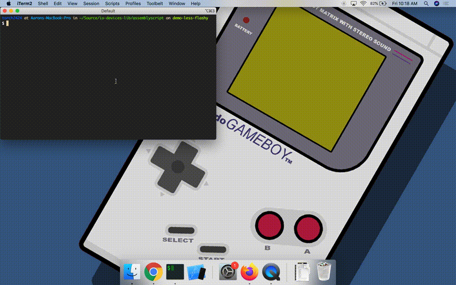This screenshot has width=456, height=285.
Task: Click the terminal prompt input line
Action: [108, 23]
